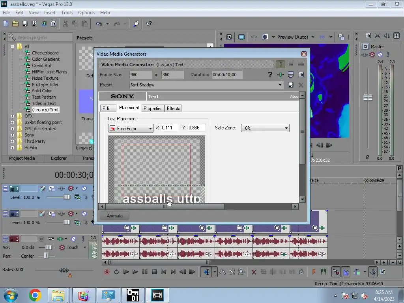
Task: Expand the Third Party folder
Action: 12,142
